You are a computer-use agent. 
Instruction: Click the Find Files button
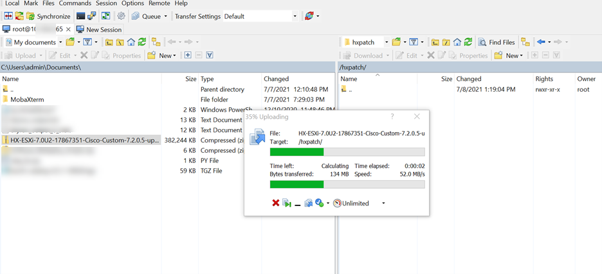[x=497, y=42]
